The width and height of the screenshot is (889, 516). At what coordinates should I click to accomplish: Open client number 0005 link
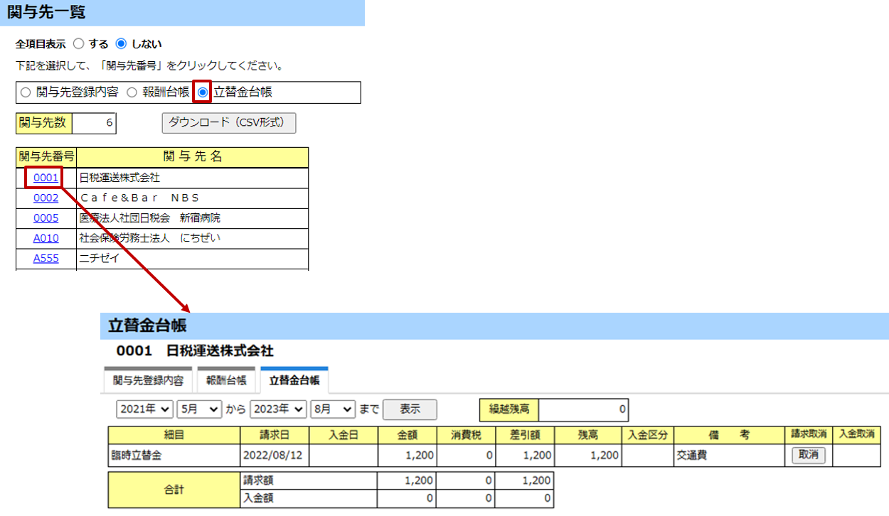(x=46, y=218)
